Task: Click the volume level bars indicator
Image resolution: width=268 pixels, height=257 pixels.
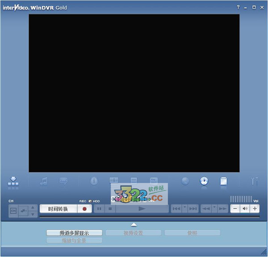Action: (241, 199)
